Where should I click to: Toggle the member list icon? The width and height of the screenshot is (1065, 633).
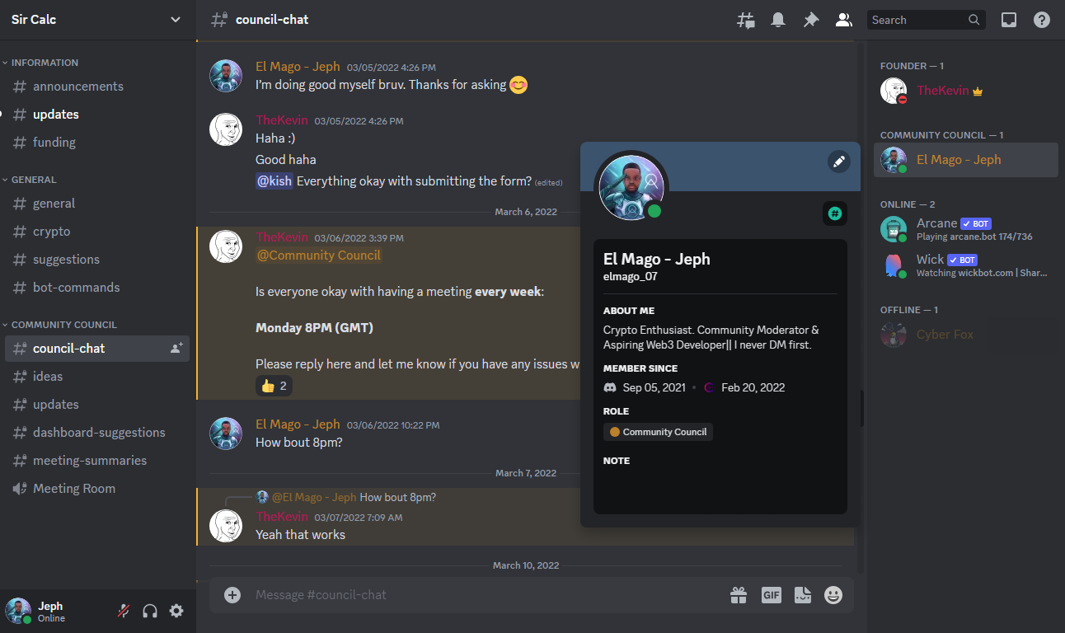[x=843, y=20]
